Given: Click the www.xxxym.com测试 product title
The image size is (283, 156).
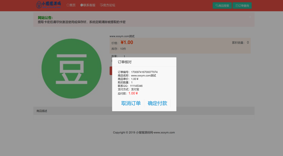Looking at the screenshot, I should pyautogui.click(x=122, y=36).
